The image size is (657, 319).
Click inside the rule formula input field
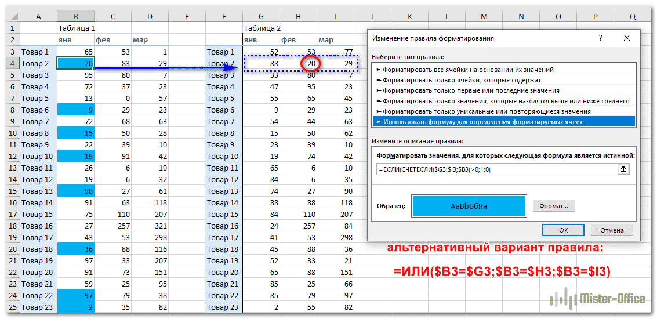pyautogui.click(x=496, y=169)
